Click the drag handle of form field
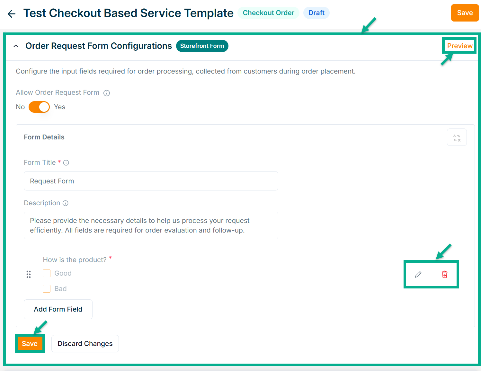Image resolution: width=481 pixels, height=371 pixels. [29, 274]
